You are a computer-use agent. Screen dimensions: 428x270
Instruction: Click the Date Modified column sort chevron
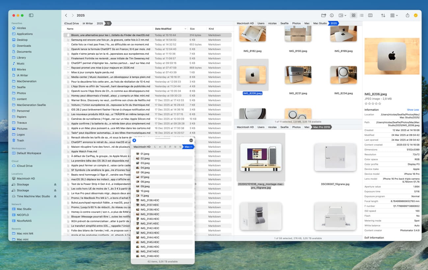point(185,29)
